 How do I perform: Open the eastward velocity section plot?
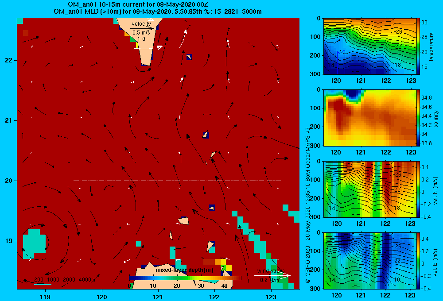369,261
